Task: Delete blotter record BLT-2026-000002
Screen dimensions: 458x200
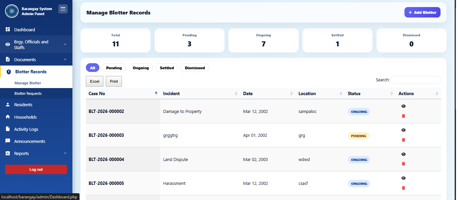Action: [403, 116]
